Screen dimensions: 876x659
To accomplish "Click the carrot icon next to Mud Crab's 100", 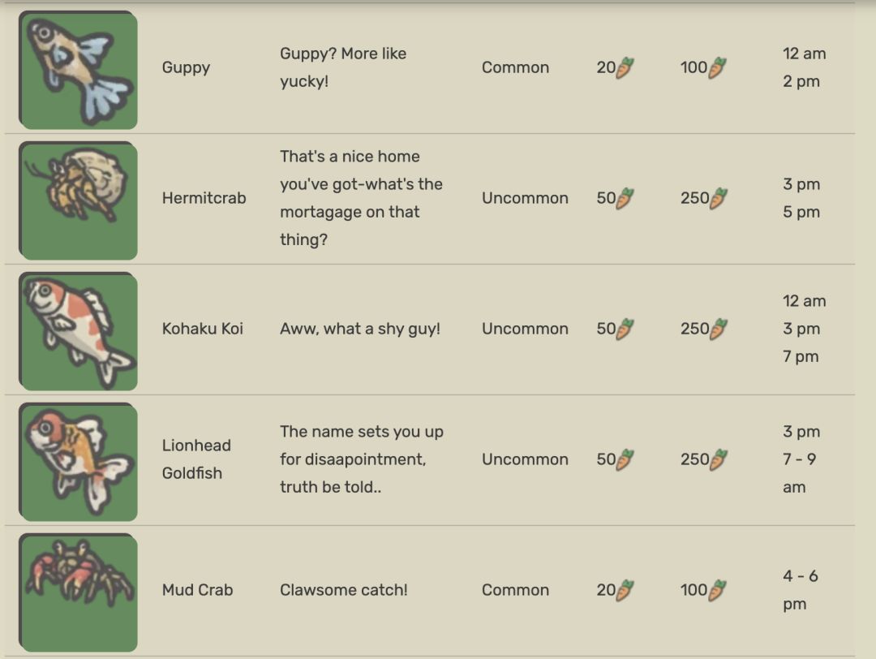I will (x=716, y=590).
